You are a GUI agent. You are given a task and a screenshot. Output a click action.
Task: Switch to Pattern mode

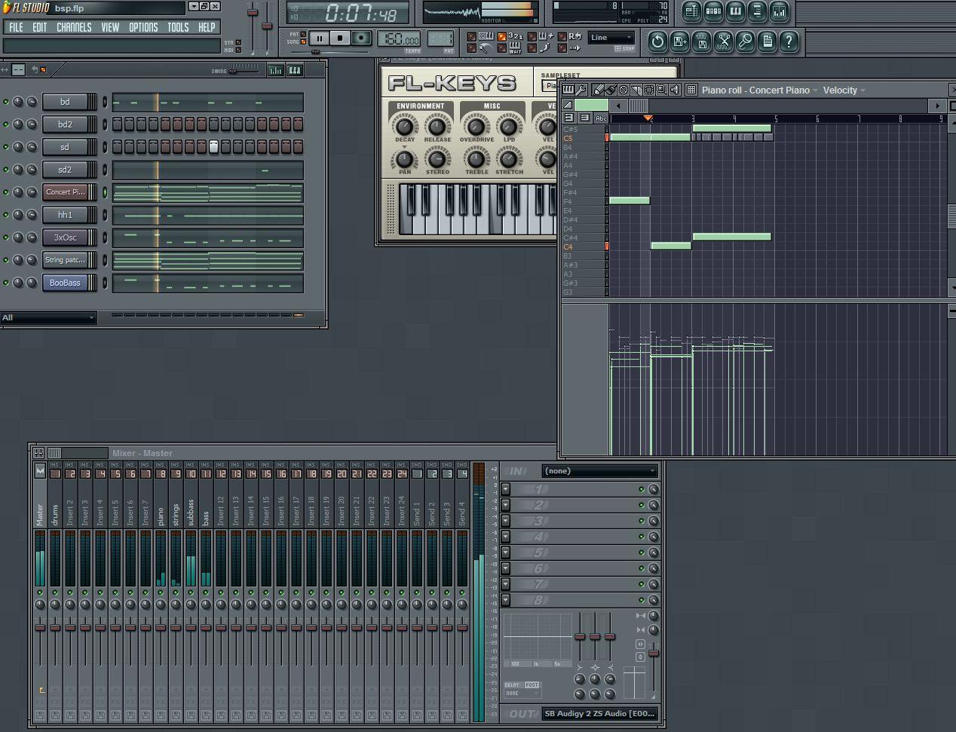tap(304, 34)
